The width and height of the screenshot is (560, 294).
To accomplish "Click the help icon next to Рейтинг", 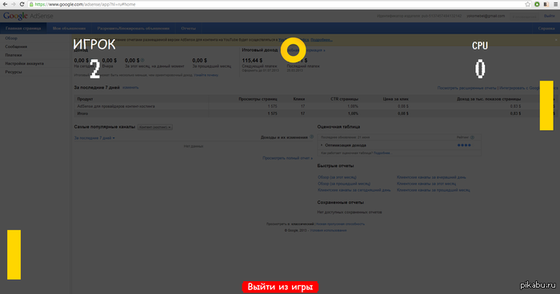I will (x=472, y=137).
